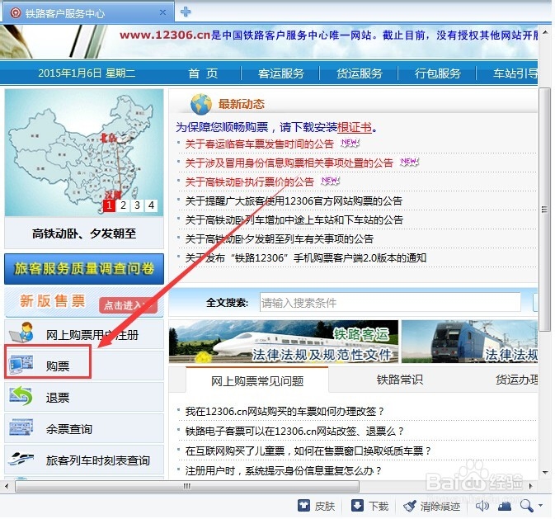Open 关于高铁动卧夕发朝至列车有关事项的公告

[280, 239]
